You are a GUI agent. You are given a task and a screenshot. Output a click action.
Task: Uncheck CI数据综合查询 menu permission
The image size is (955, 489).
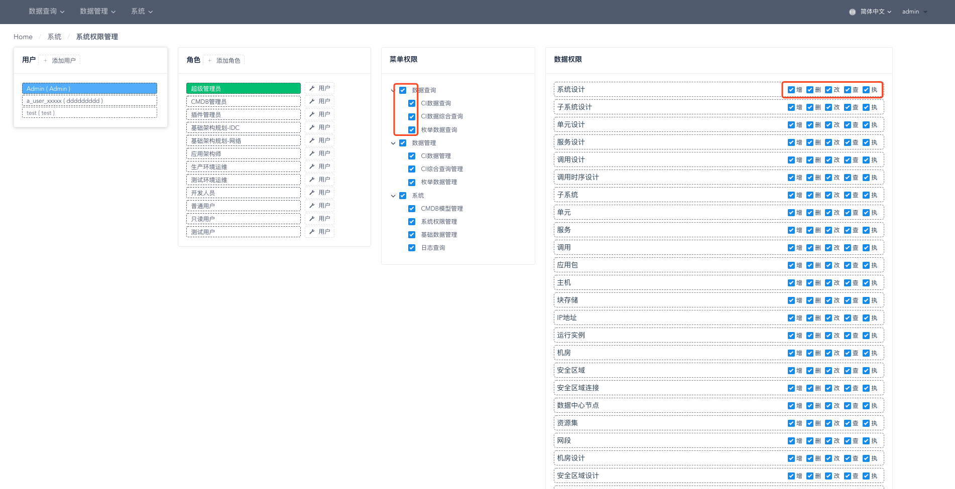click(x=412, y=116)
